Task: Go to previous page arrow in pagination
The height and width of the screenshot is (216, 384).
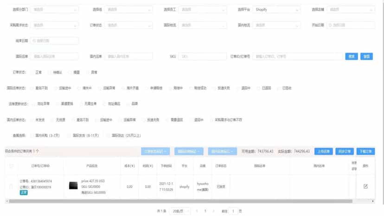Action: click(x=197, y=211)
